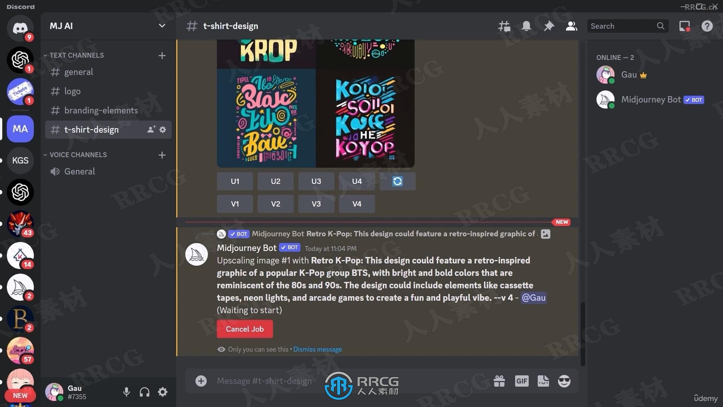Viewport: 723px width, 407px height.
Task: Click the attachment plus button
Action: 201,381
